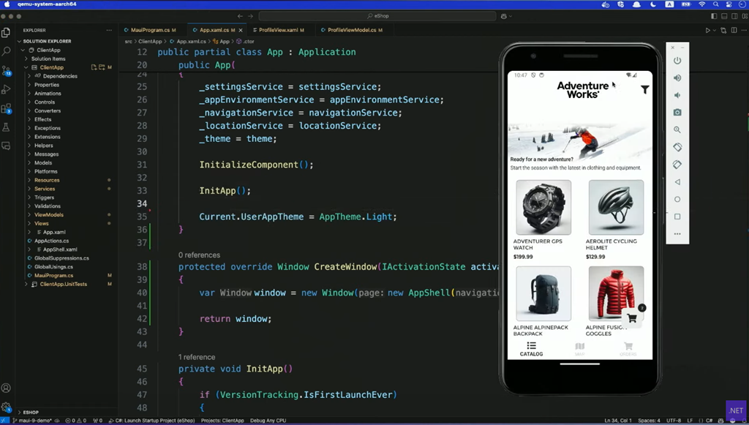Open the Run and Debug view
The image size is (749, 425).
coord(6,89)
